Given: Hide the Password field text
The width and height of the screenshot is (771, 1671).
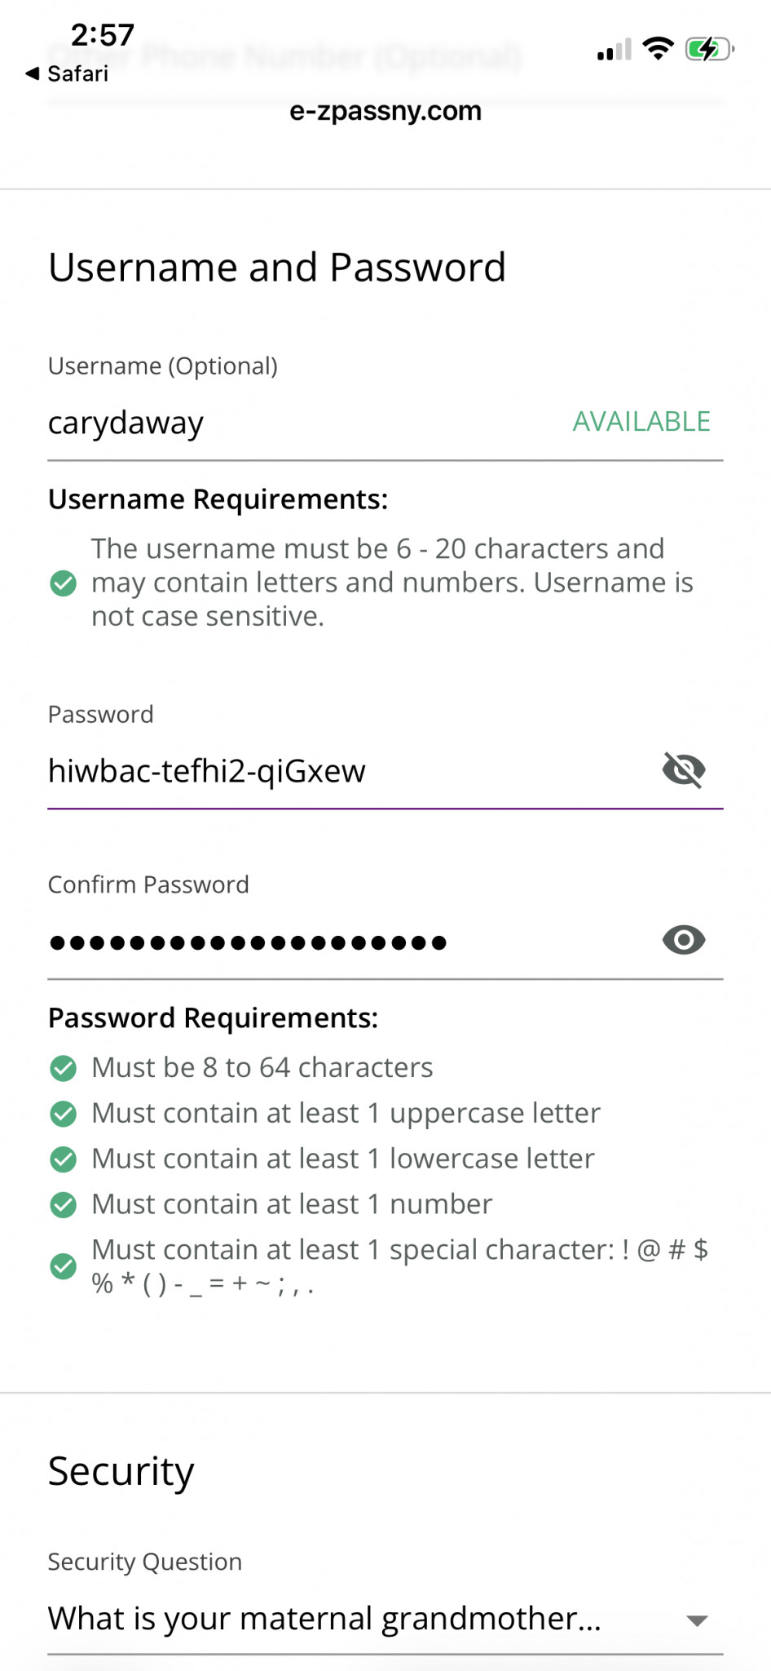Looking at the screenshot, I should point(683,769).
